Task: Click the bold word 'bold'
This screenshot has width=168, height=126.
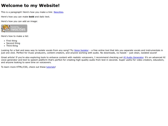Action: (31, 17)
